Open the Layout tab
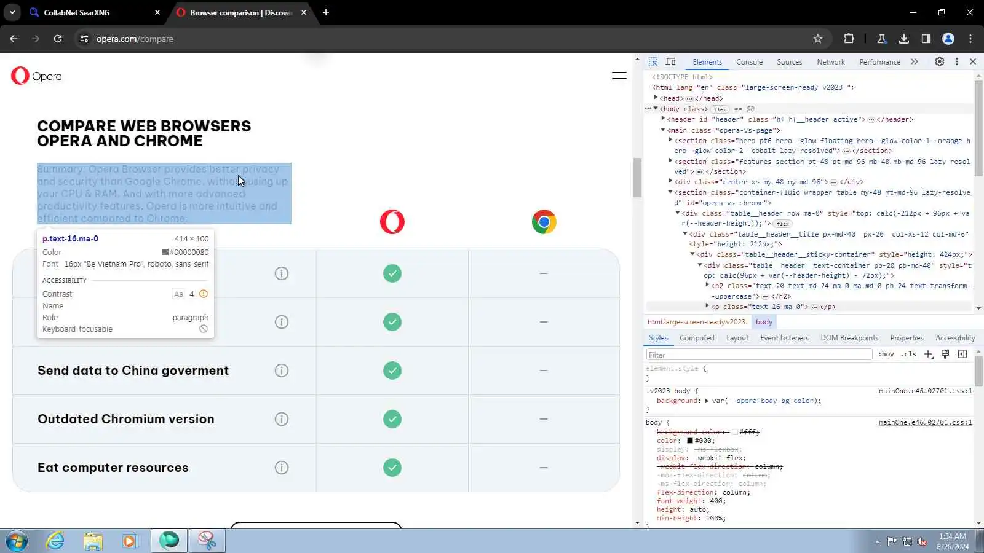 coord(737,338)
